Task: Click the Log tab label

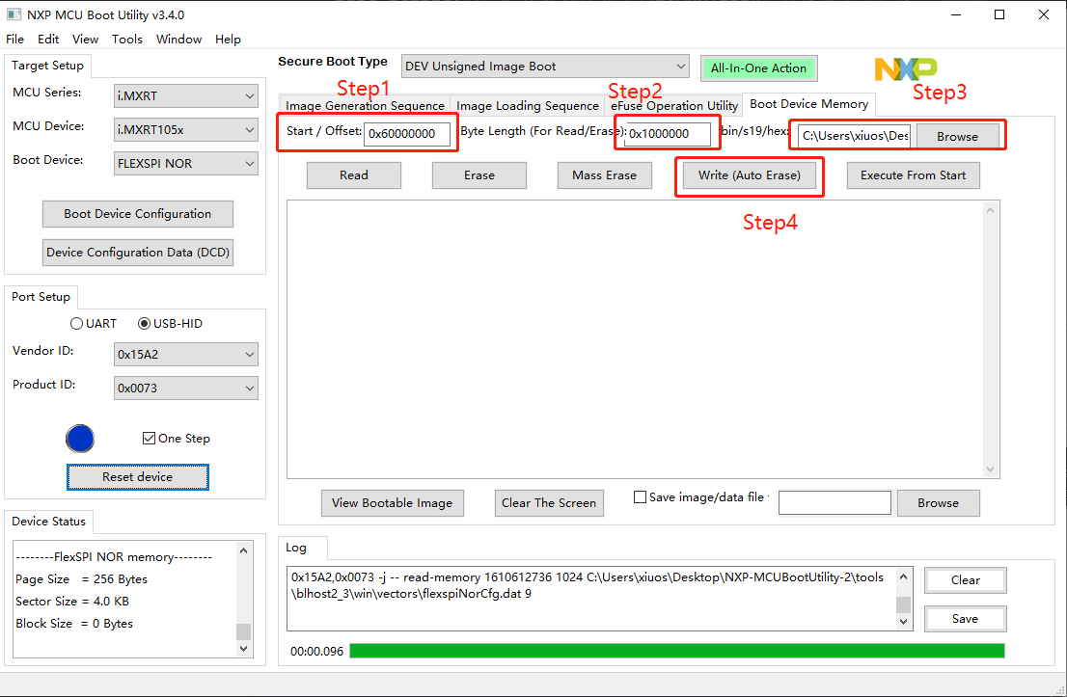Action: (296, 548)
